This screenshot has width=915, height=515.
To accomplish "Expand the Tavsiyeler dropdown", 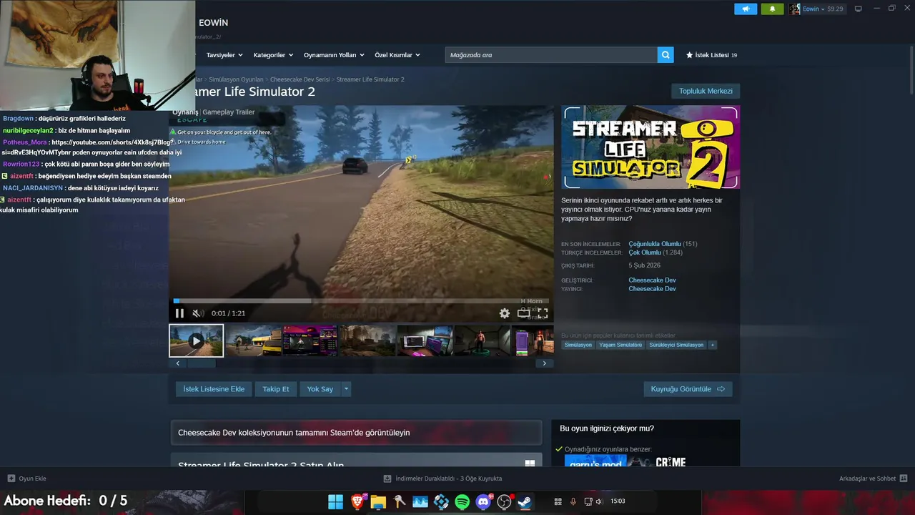I will pos(224,55).
